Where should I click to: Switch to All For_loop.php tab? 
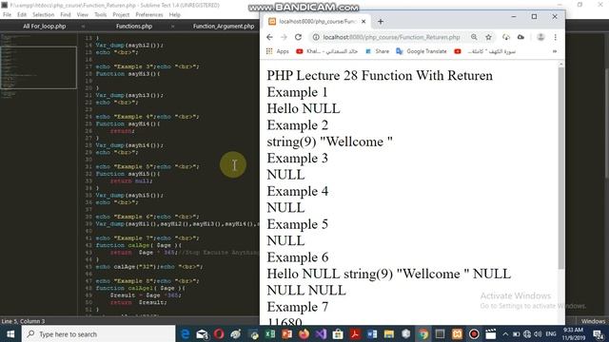click(45, 27)
